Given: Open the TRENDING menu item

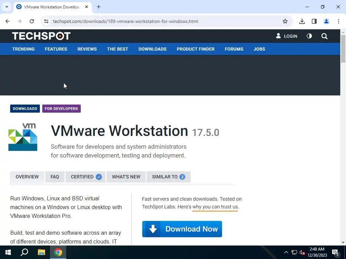Looking at the screenshot, I should [23, 49].
